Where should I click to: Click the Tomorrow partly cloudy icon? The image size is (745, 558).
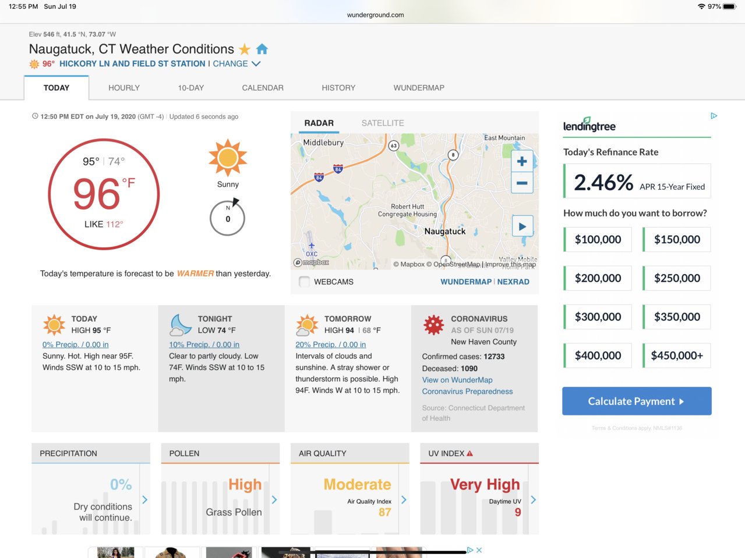(x=307, y=325)
